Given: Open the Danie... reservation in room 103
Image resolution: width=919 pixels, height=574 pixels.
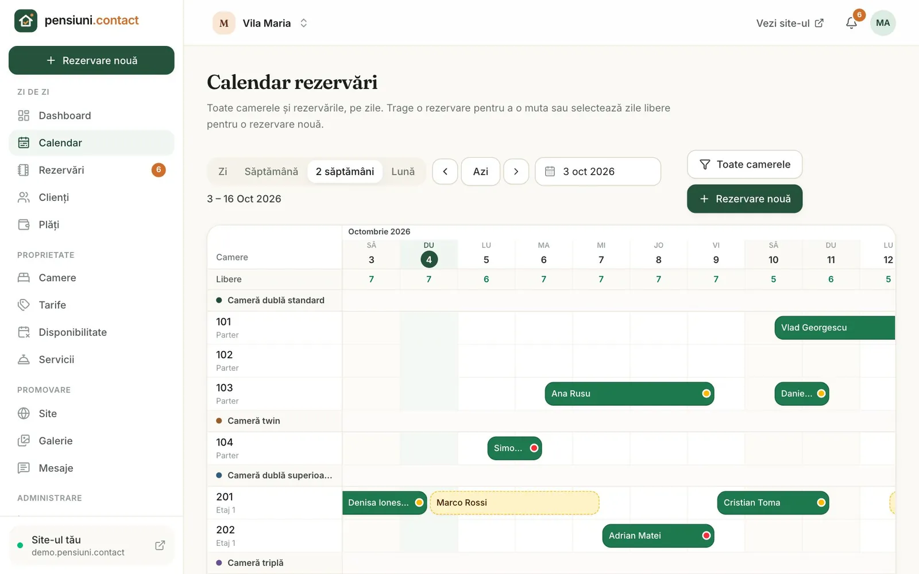Looking at the screenshot, I should point(802,394).
